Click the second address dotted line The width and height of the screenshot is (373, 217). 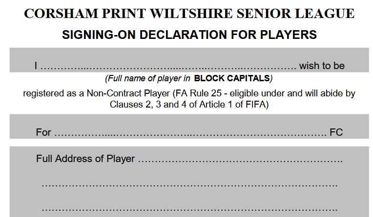point(189,185)
